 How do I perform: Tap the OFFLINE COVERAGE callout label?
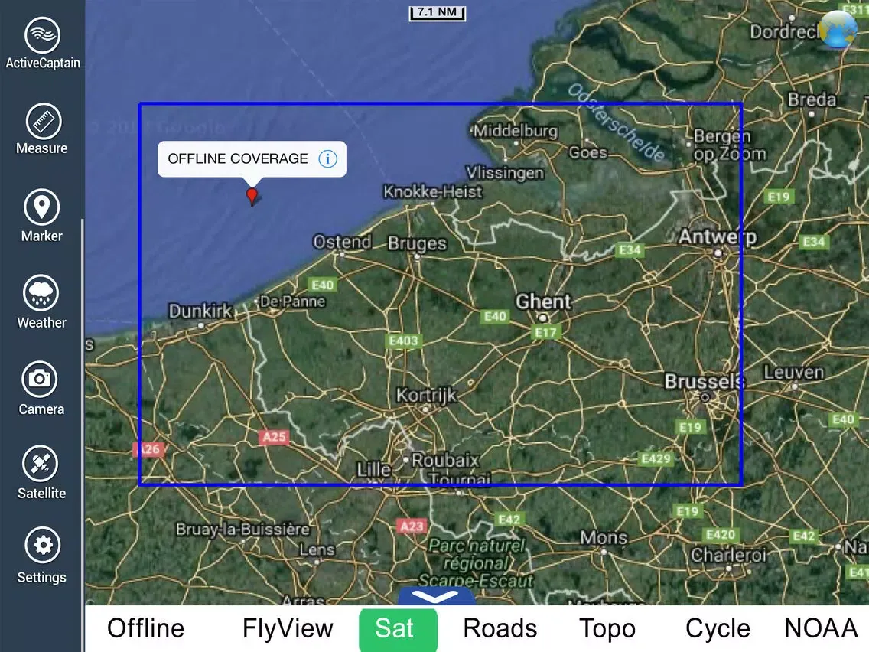[238, 158]
